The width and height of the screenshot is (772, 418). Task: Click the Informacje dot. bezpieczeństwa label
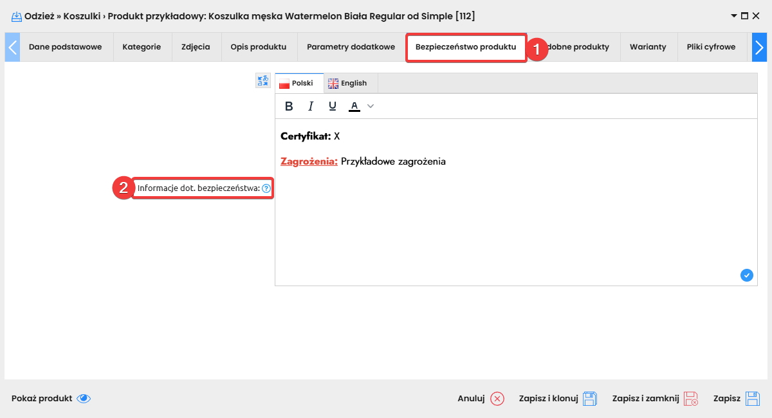click(198, 188)
